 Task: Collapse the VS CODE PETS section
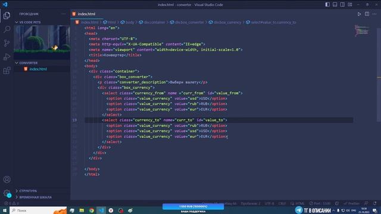(42, 22)
